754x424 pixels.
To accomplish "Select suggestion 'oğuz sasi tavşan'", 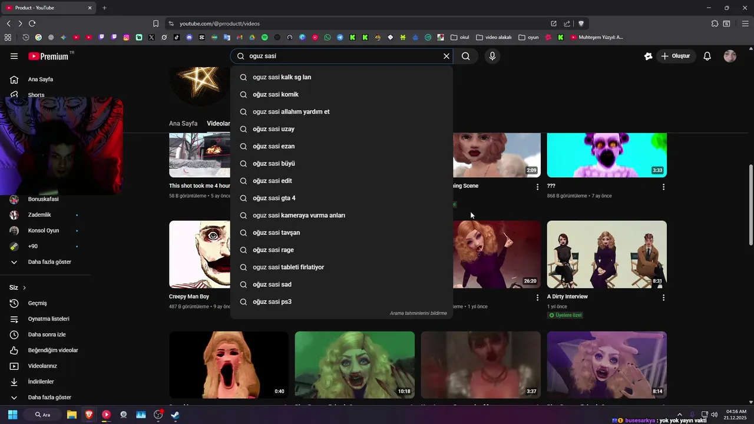I will tap(342, 233).
